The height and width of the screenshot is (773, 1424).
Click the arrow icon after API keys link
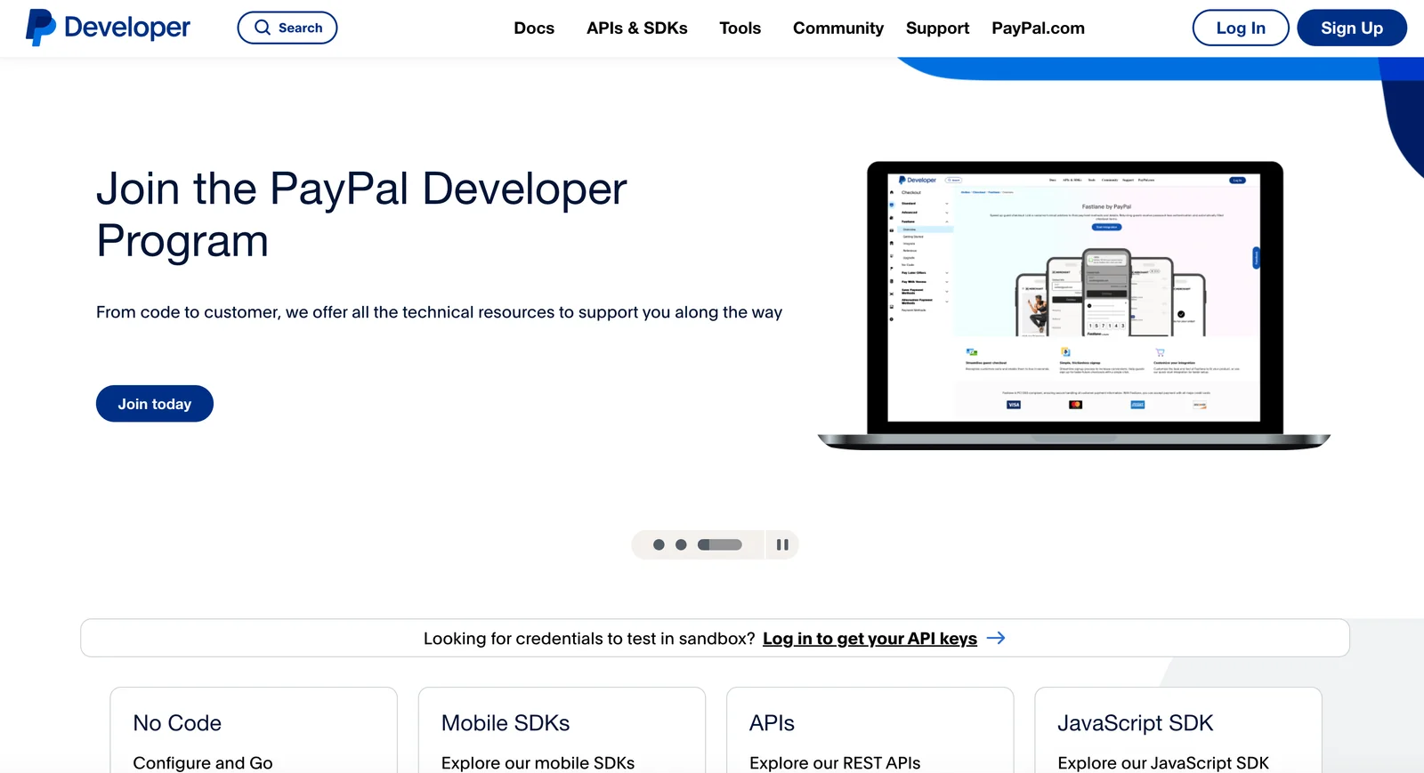tap(996, 638)
